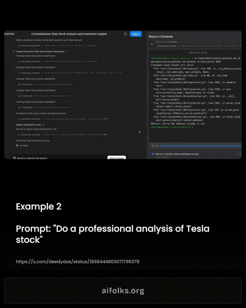Viewport: 246px width, 308px height.
Task: Click the blue Thinking status indicator
Action: 17,146
